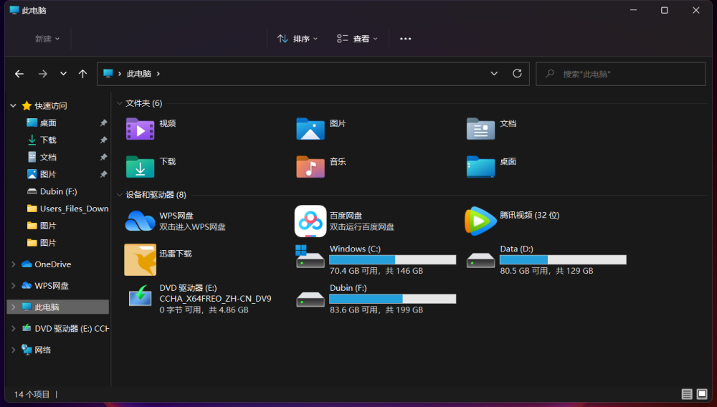Open the recent locations dropdown arrow

(63, 74)
